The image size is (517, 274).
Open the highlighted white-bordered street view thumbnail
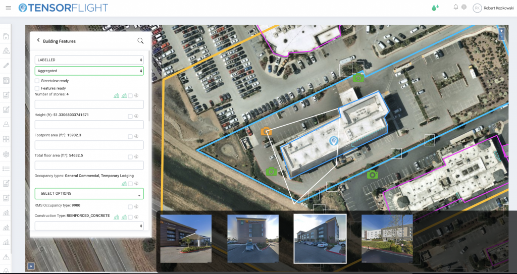click(x=320, y=239)
